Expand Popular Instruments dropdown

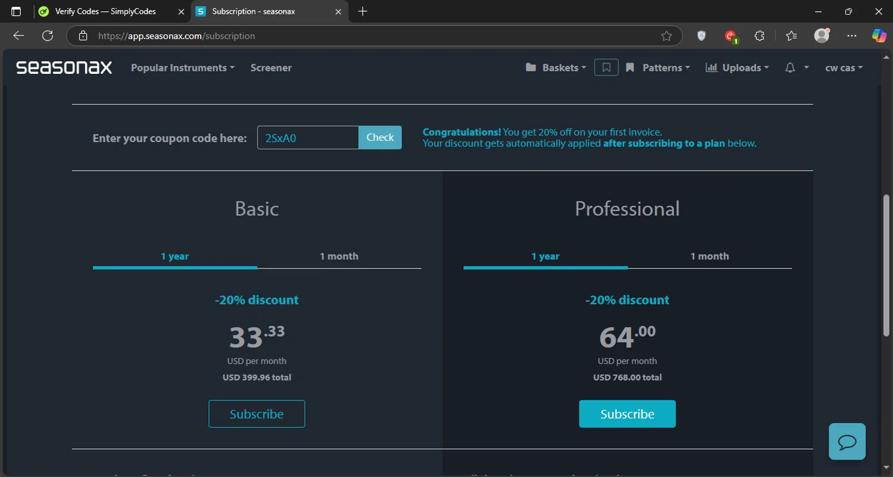[x=183, y=68]
